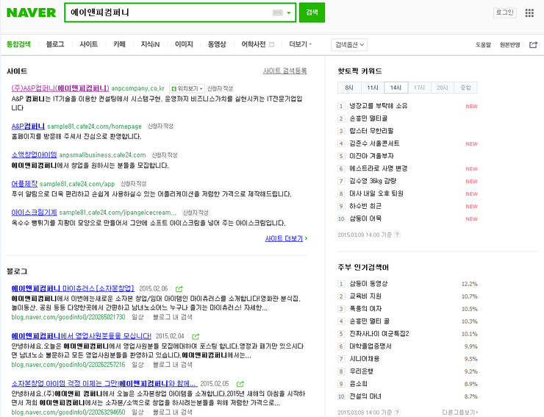Click the NAVER logo
Viewport: 544px width, 417px height.
coord(31,13)
